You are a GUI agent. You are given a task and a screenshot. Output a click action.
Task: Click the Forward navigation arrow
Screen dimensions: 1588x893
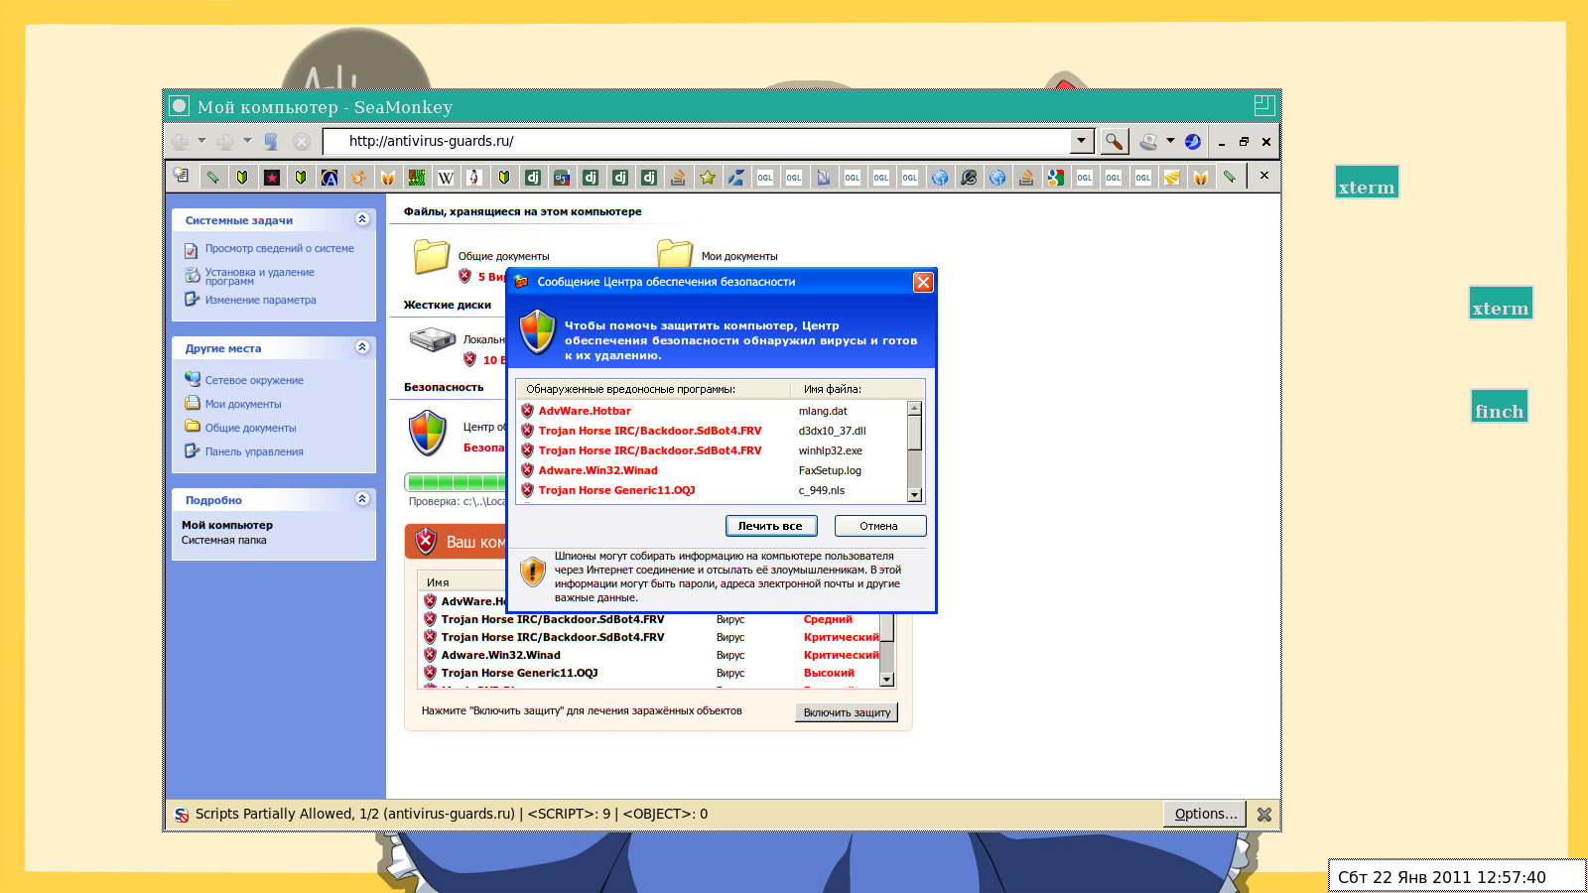click(225, 142)
